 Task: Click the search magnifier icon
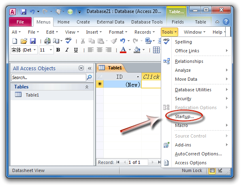tap(89, 77)
